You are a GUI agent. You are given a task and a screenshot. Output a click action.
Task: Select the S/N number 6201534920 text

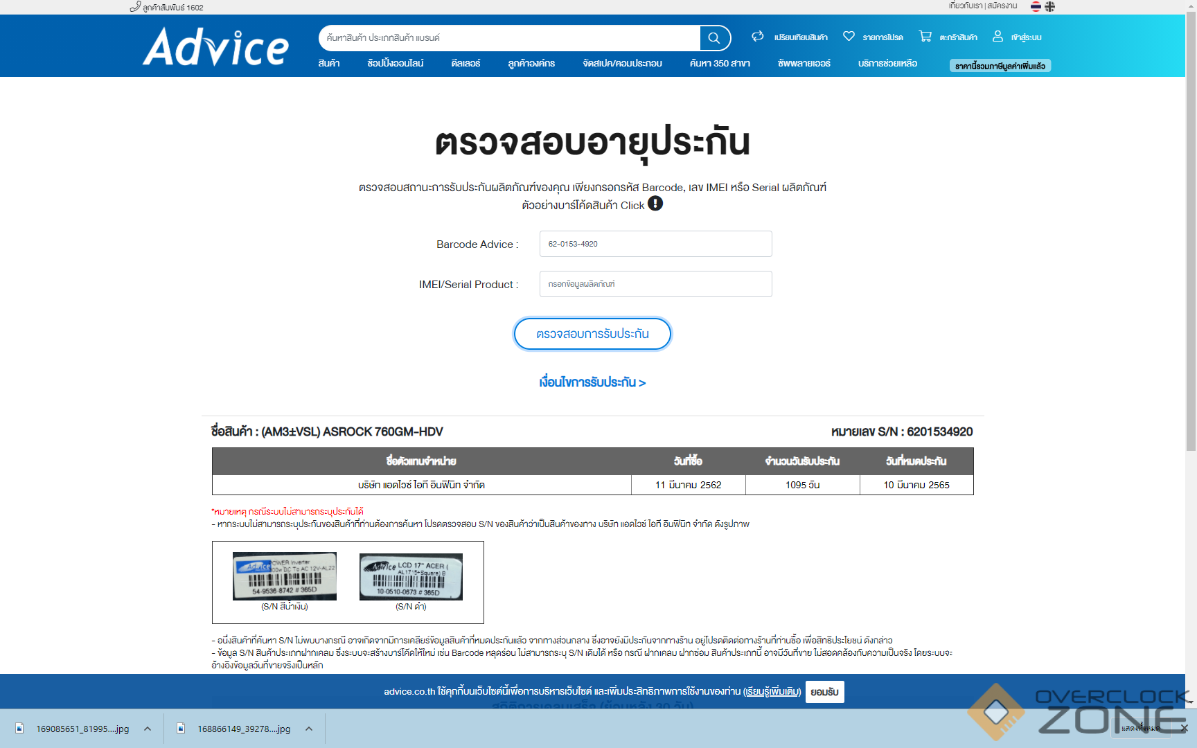(x=940, y=431)
